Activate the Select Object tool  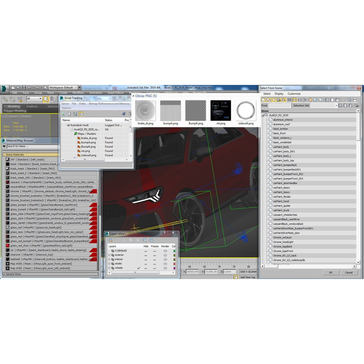coord(46,99)
